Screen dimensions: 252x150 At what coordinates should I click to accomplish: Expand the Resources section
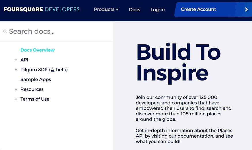[x=16, y=89]
